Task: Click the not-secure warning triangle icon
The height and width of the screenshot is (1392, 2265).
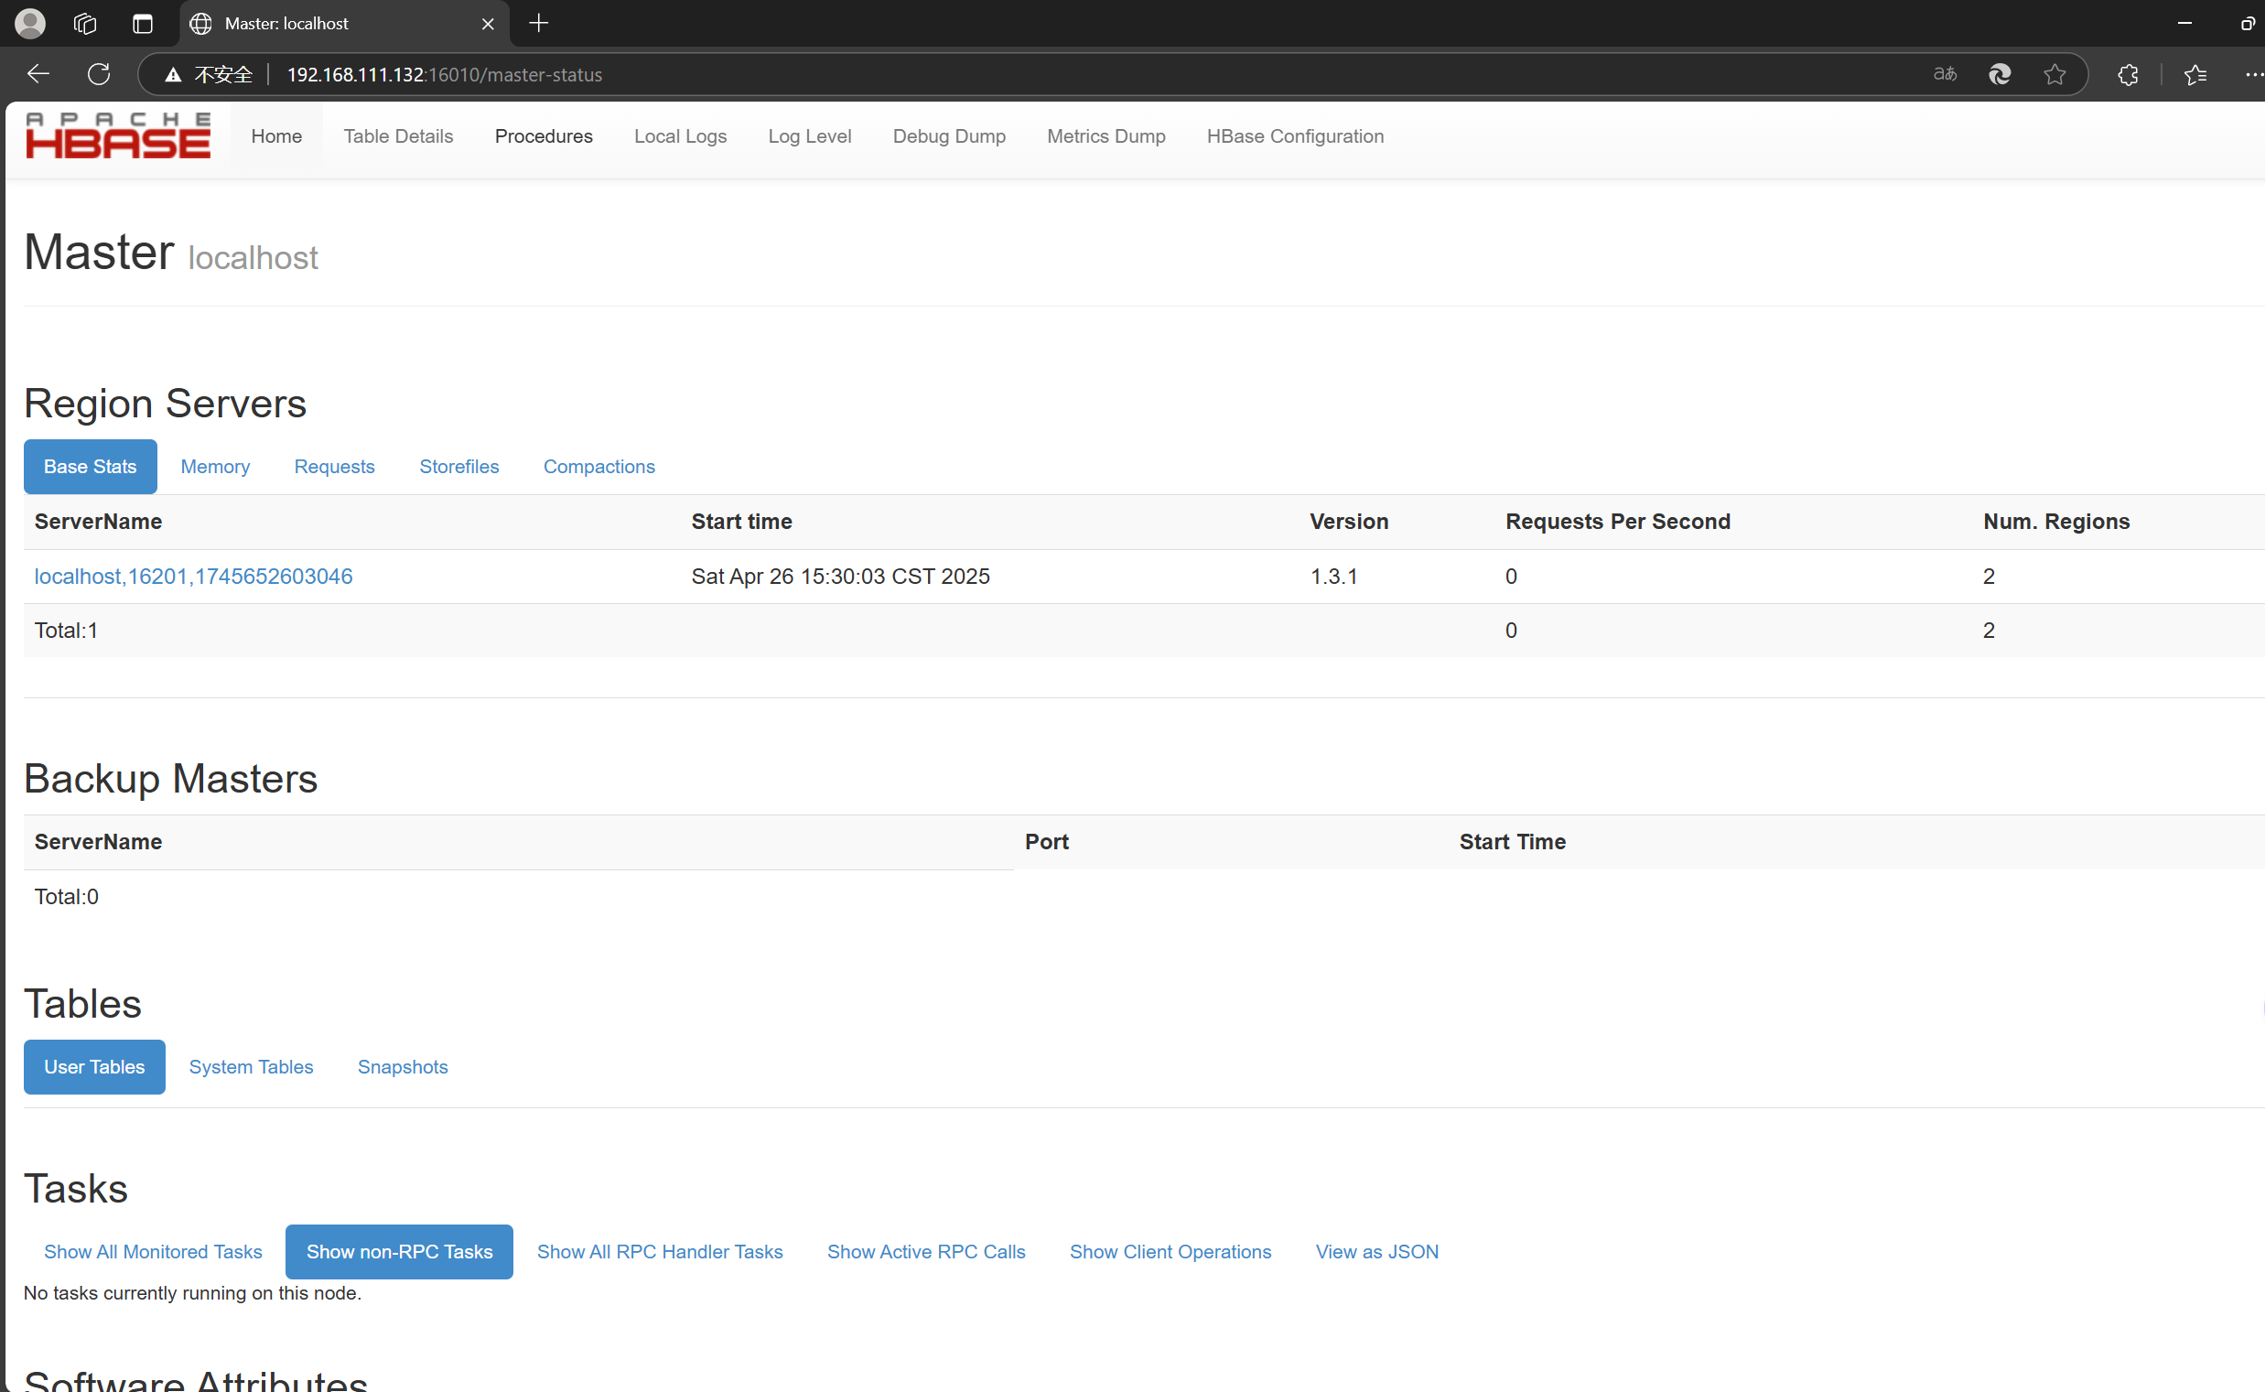Action: click(172, 74)
